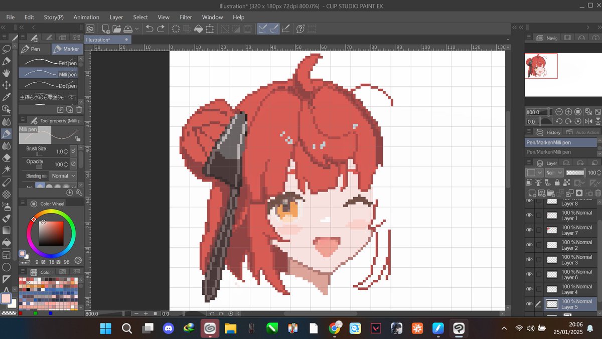This screenshot has width=602, height=339.
Task: Select the Eraser tool
Action: coord(7,158)
